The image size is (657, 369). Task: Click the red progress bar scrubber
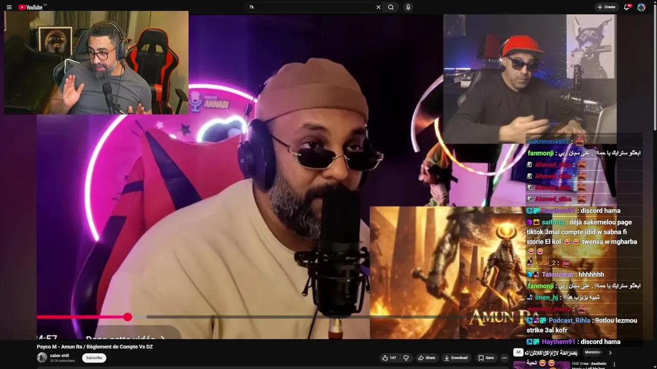coord(127,317)
